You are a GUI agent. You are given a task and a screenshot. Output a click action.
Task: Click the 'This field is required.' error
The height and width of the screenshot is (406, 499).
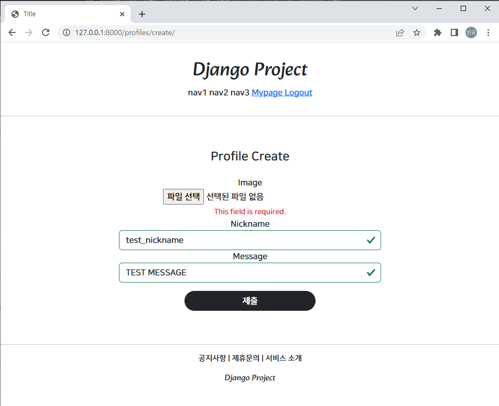click(250, 211)
